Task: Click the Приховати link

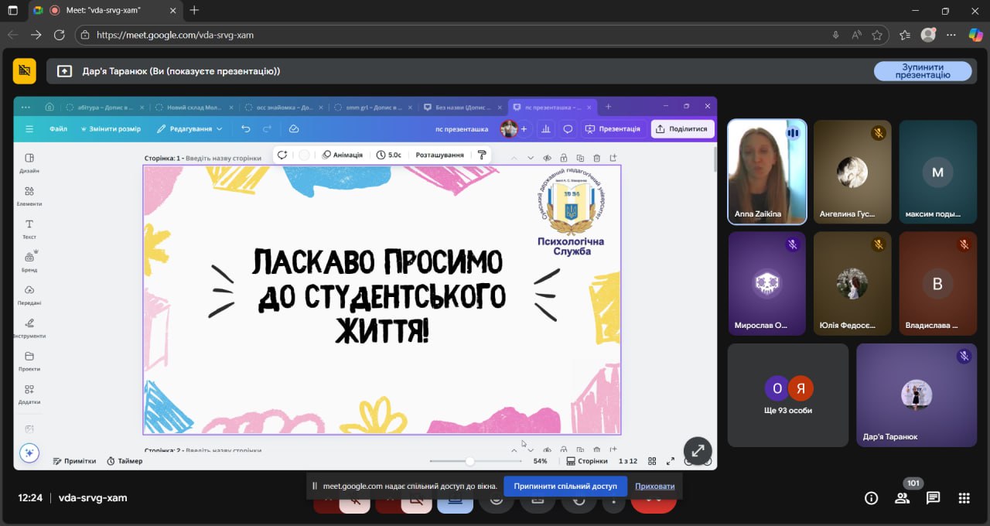Action: pyautogui.click(x=654, y=486)
